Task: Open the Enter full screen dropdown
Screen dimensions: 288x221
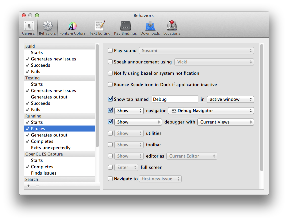Action: point(126,168)
